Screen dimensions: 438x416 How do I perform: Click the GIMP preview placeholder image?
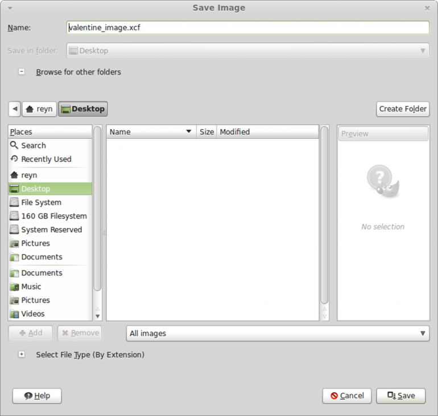click(383, 182)
